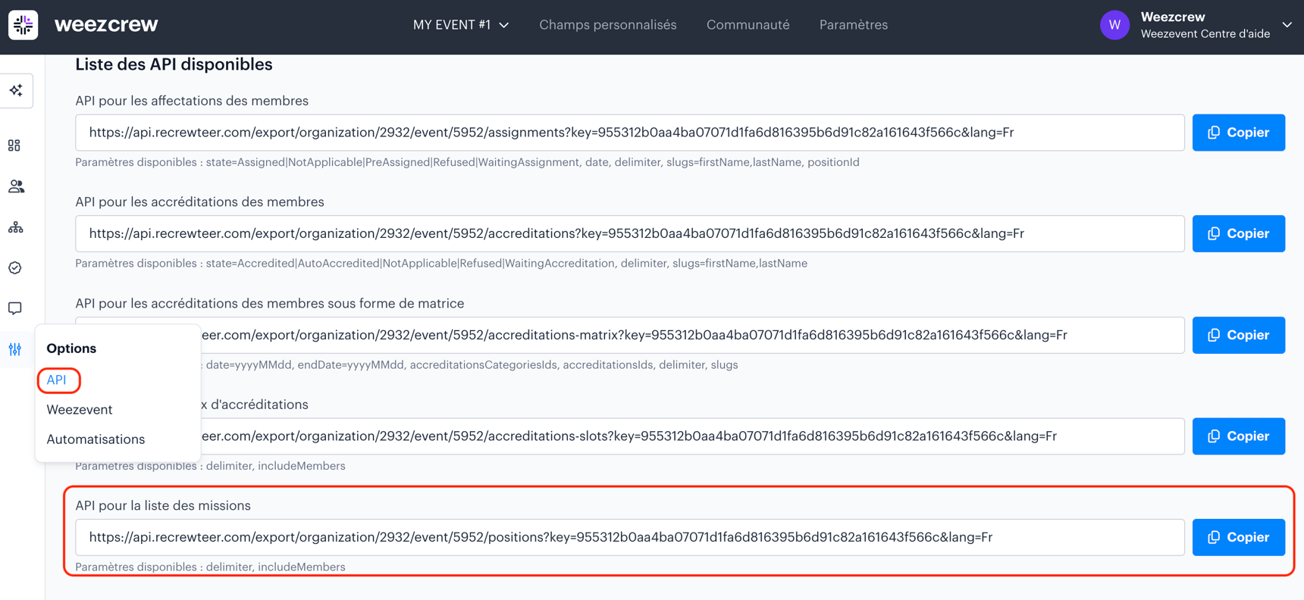The image size is (1304, 600).
Task: Click the weezcrew logo icon
Action: tap(24, 25)
